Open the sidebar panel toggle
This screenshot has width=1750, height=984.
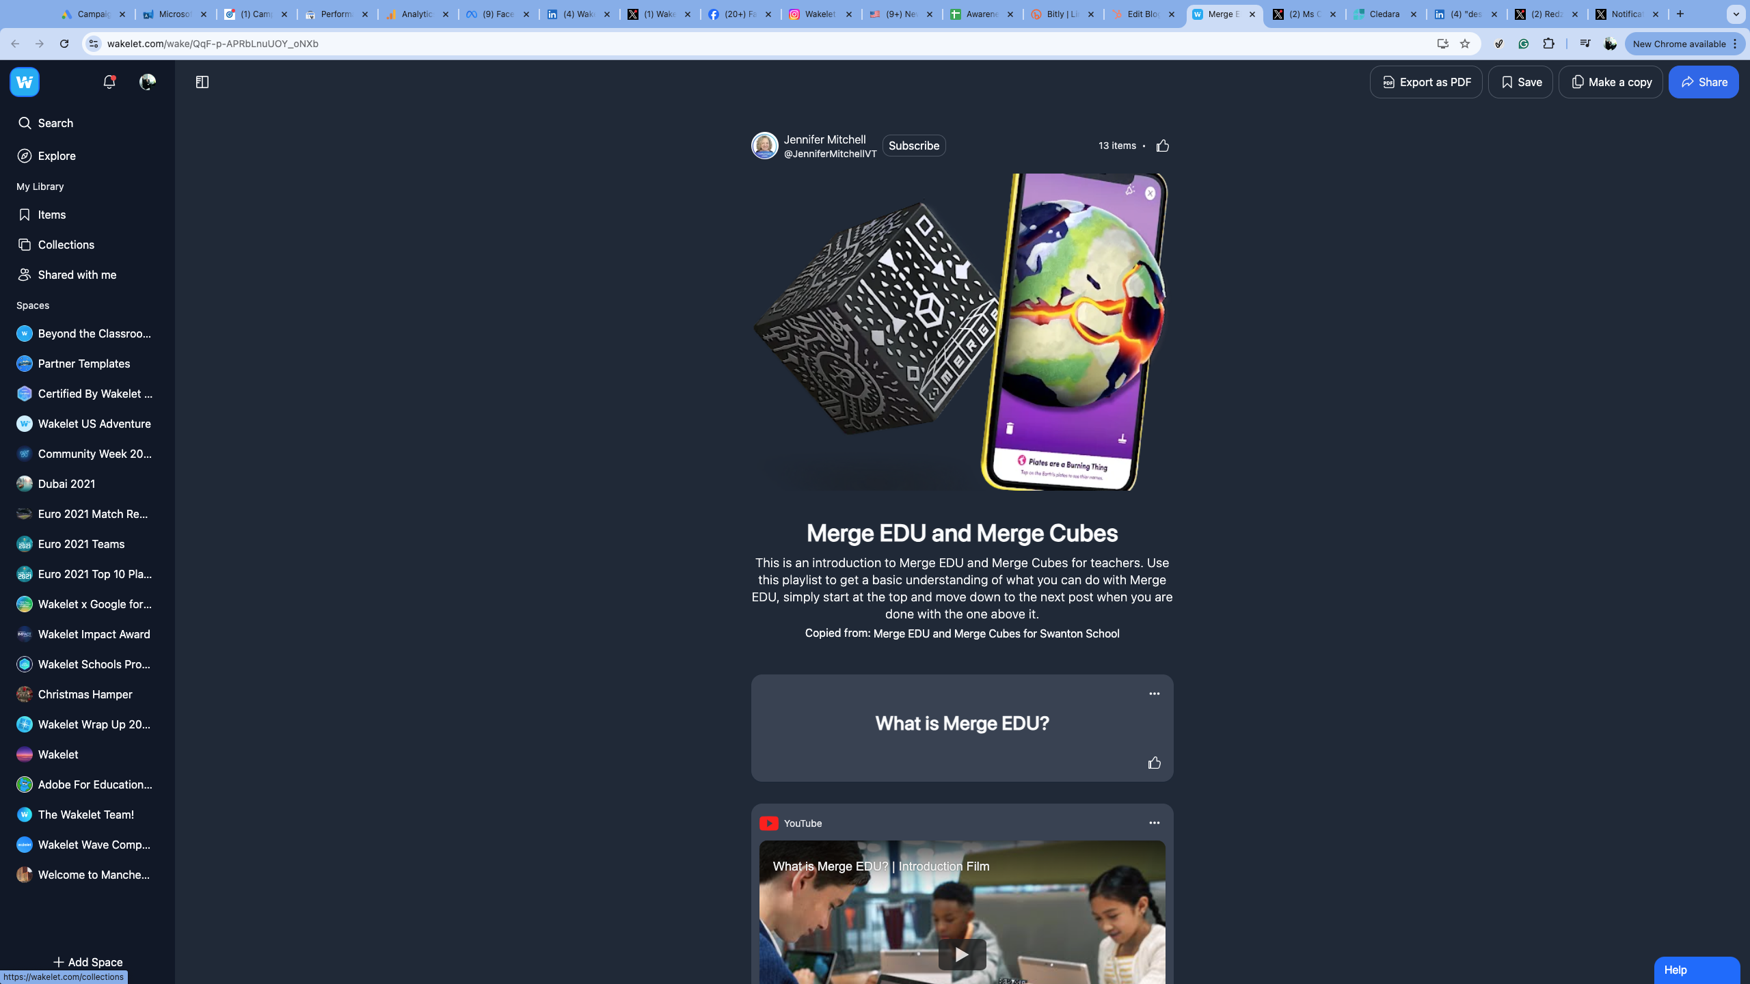coord(202,82)
